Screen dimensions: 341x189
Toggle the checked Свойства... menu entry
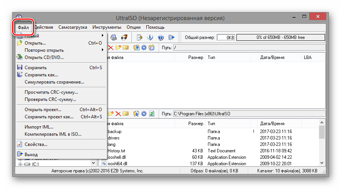[36, 144]
